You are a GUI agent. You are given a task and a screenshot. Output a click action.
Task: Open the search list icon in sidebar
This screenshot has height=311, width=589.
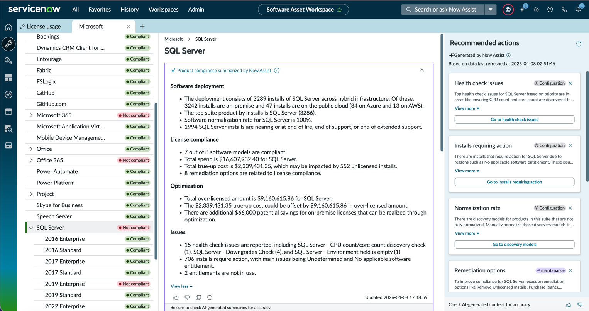click(x=8, y=128)
